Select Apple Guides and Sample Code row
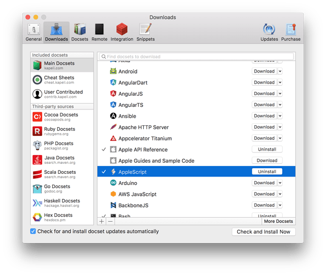Image resolution: width=326 pixels, height=275 pixels. click(x=196, y=161)
